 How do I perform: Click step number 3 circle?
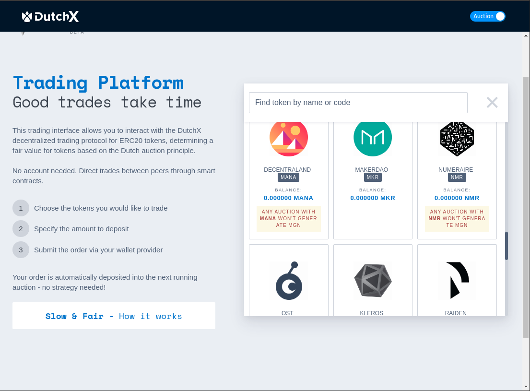tap(21, 250)
